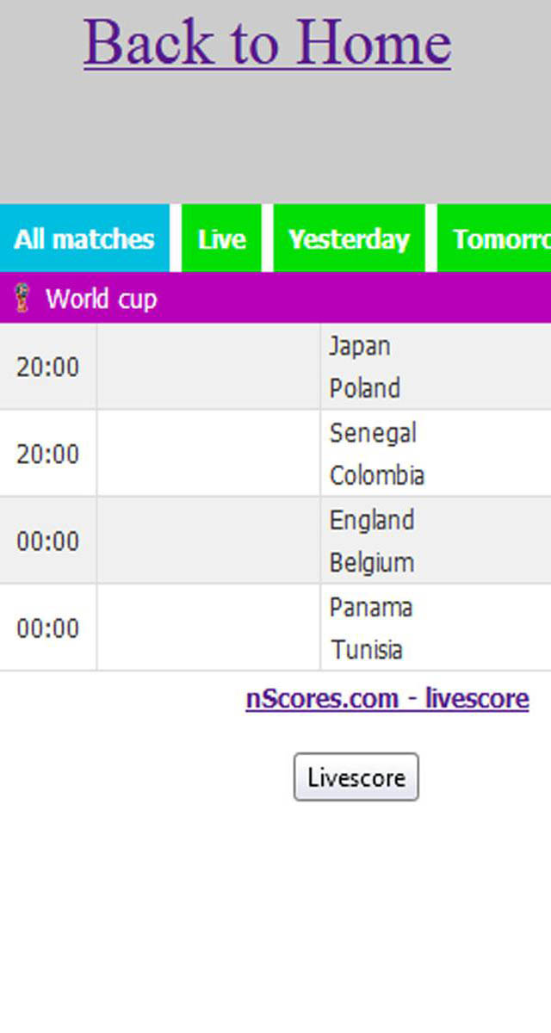Image resolution: width=551 pixels, height=1033 pixels.
Task: Click Colombia in the match list
Action: coord(377,475)
